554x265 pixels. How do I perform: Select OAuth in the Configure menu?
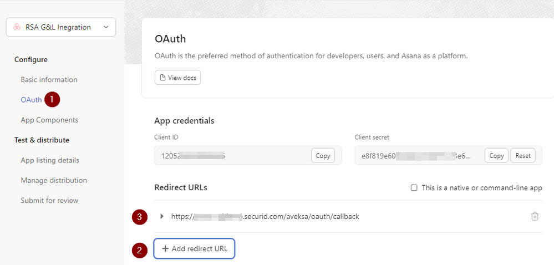[x=31, y=100]
